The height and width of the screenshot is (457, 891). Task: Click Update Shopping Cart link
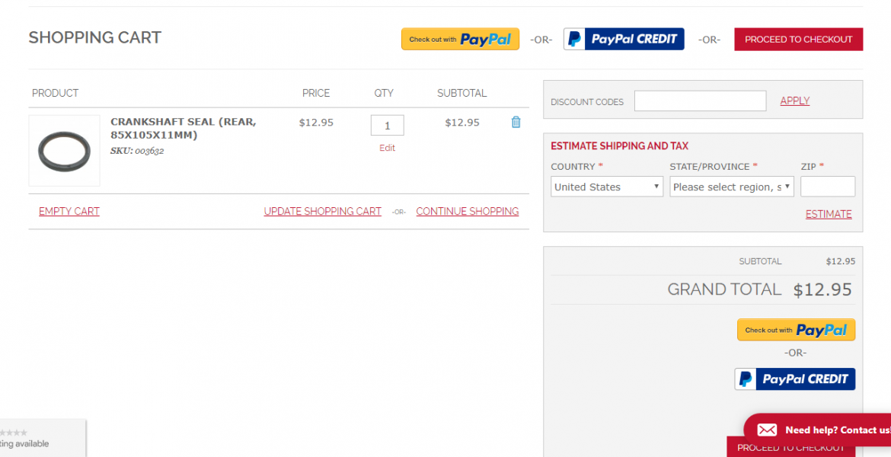(x=322, y=212)
